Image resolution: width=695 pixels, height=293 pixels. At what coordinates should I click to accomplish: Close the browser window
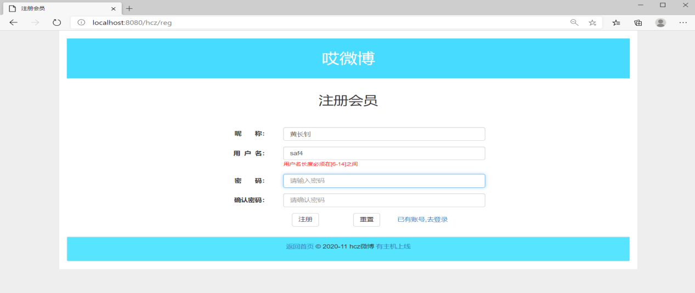[685, 5]
